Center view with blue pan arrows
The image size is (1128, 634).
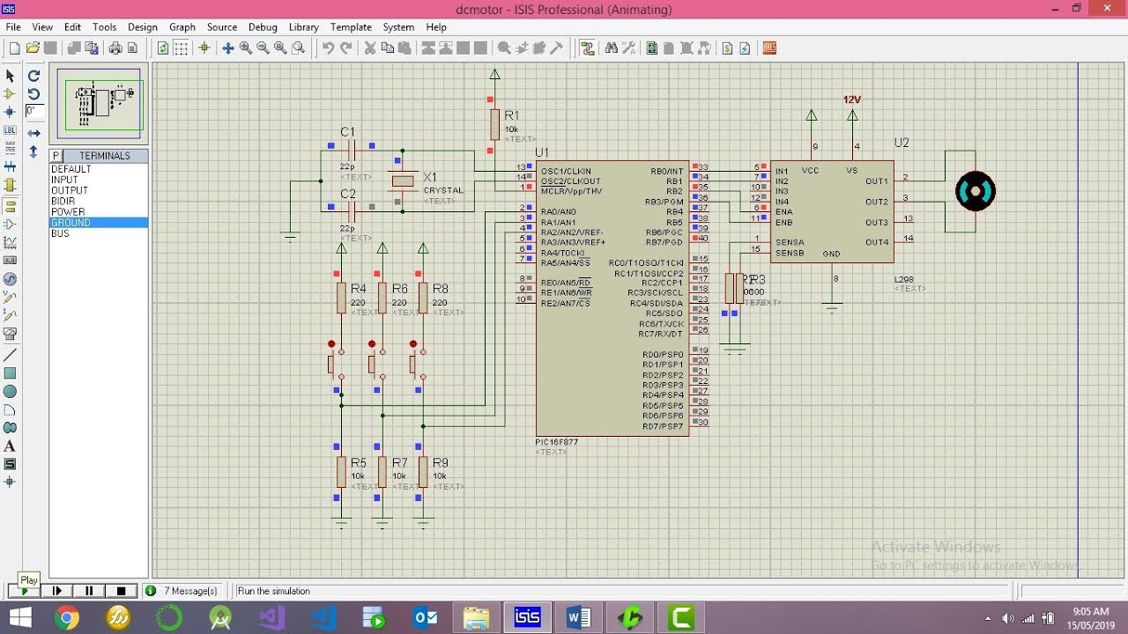pyautogui.click(x=227, y=48)
